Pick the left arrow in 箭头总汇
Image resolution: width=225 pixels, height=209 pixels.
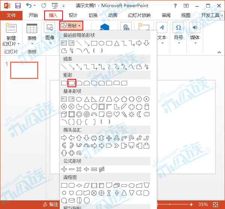72,138
